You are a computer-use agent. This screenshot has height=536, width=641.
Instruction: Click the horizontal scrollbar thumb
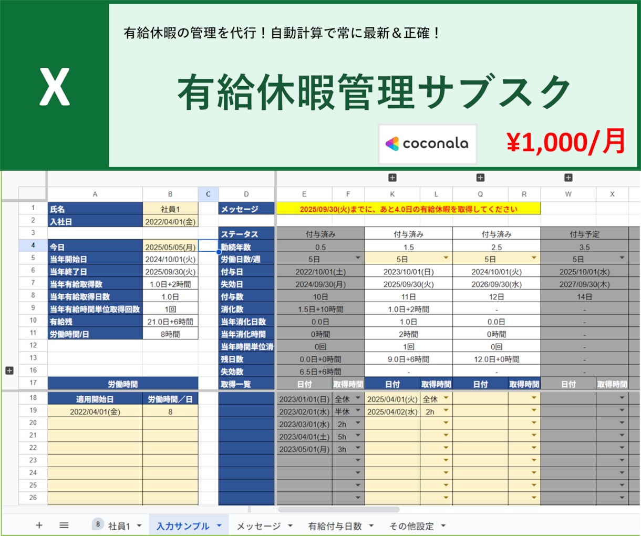click(x=339, y=509)
